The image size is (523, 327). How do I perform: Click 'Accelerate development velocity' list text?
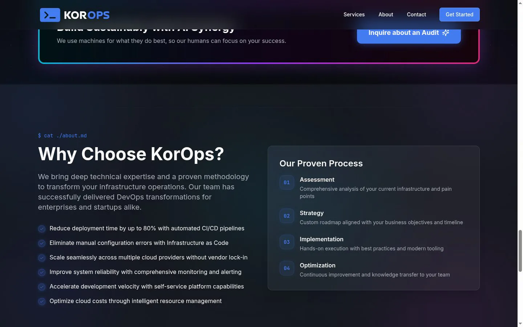147,286
